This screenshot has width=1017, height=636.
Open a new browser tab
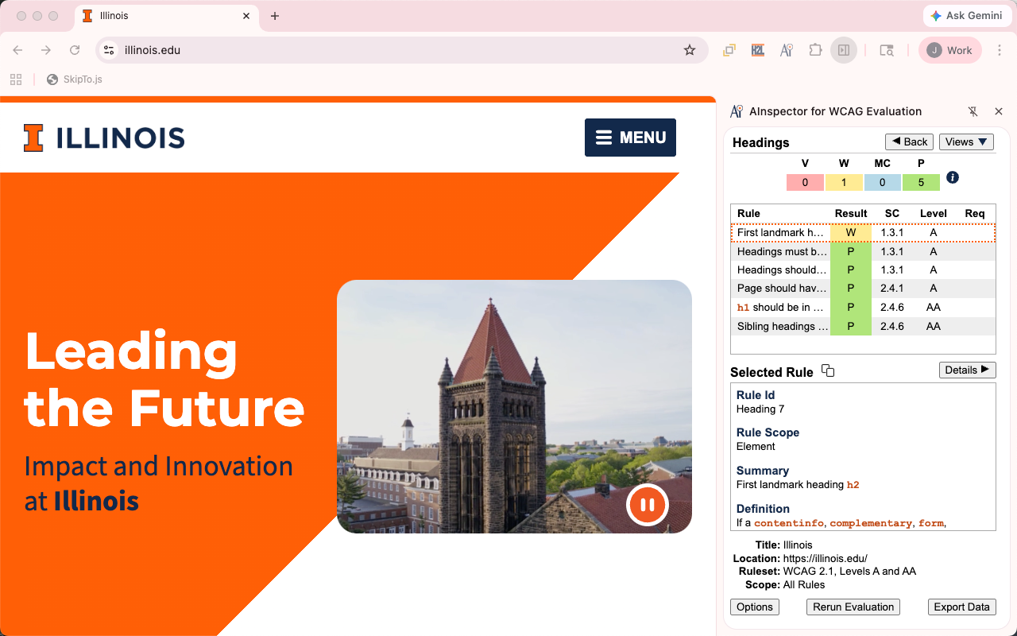click(275, 16)
